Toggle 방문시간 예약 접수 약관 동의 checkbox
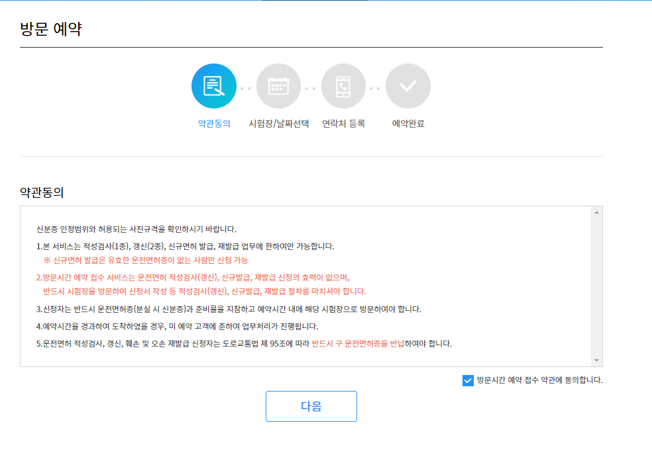The height and width of the screenshot is (457, 652). [468, 380]
